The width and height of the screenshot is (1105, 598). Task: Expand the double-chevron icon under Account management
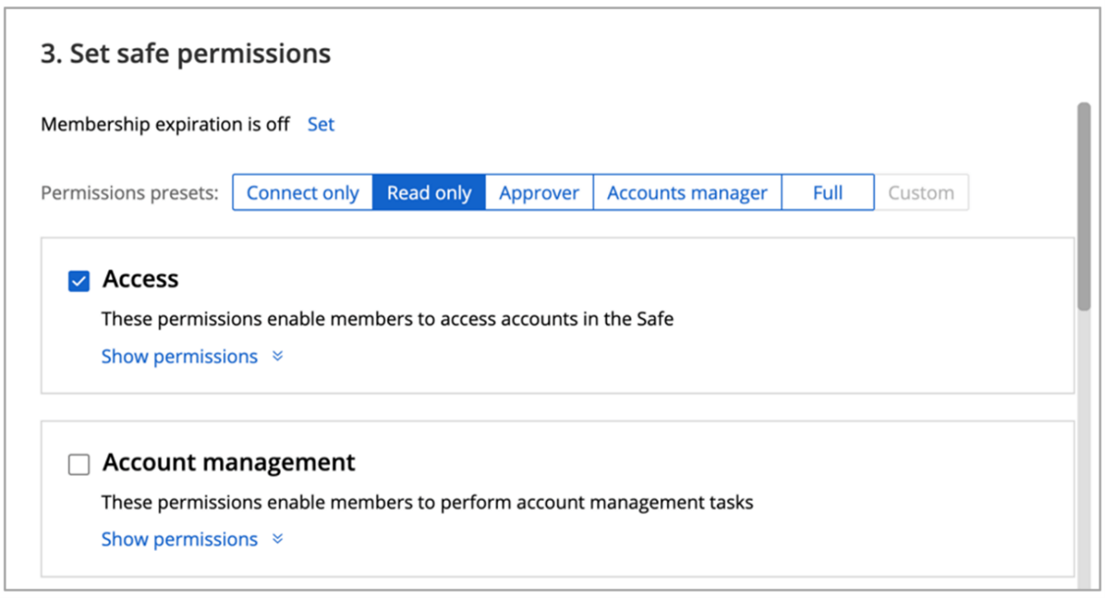click(x=277, y=540)
